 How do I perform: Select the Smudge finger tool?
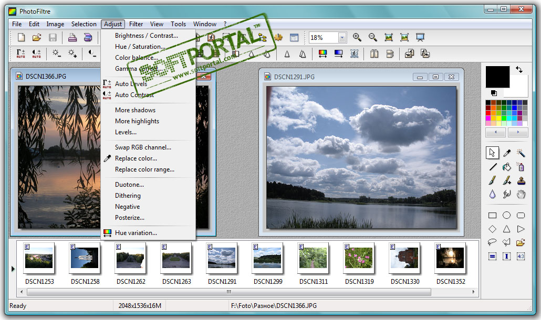506,194
